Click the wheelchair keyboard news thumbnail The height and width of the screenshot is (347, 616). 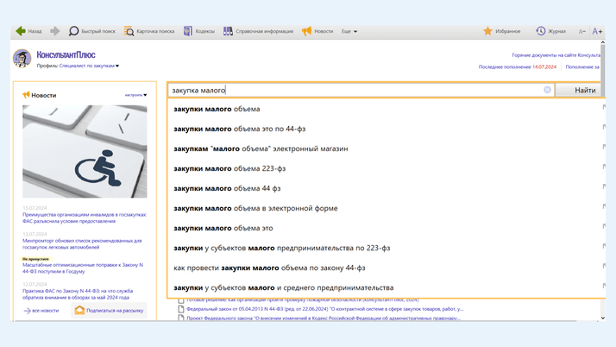click(x=85, y=152)
